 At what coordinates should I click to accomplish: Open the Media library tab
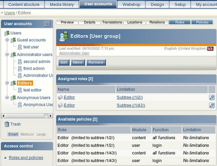coord(62,4)
